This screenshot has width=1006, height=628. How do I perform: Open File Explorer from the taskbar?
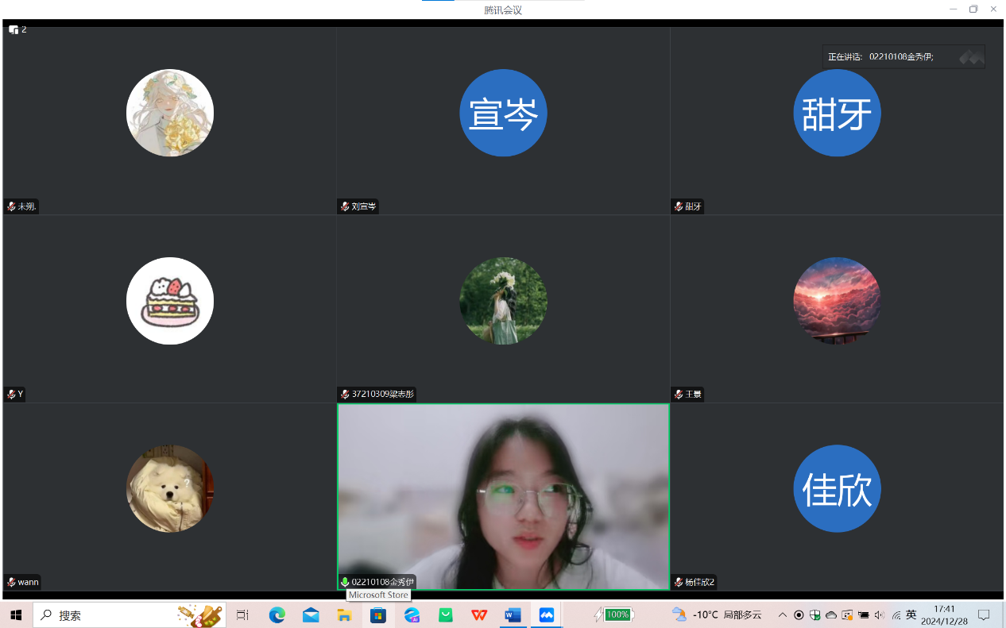click(x=344, y=615)
